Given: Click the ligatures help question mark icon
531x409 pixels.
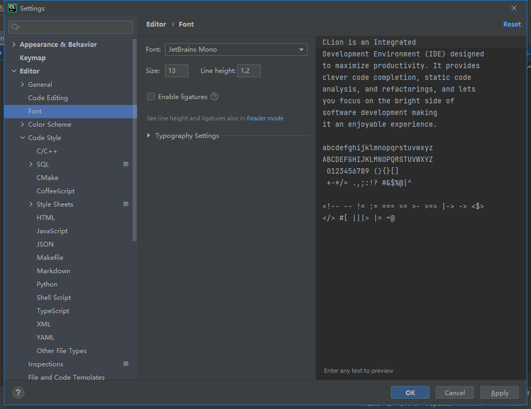Looking at the screenshot, I should (x=214, y=96).
